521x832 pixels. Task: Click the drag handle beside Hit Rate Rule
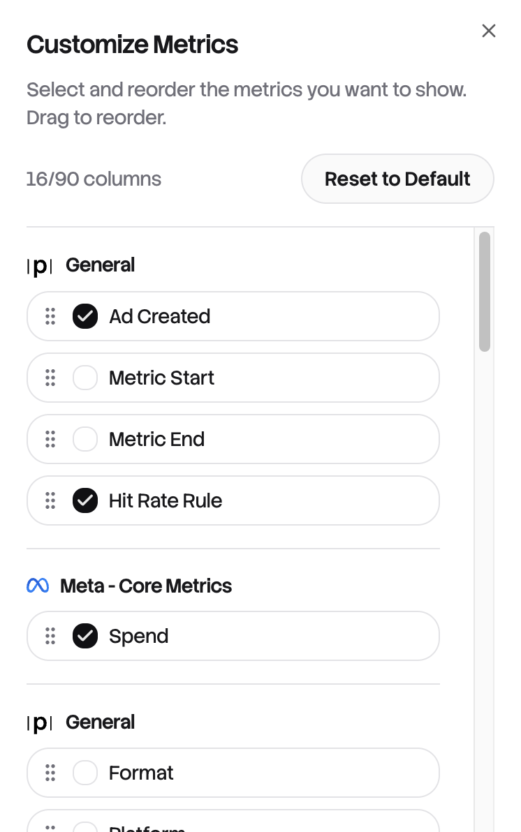[x=50, y=500]
